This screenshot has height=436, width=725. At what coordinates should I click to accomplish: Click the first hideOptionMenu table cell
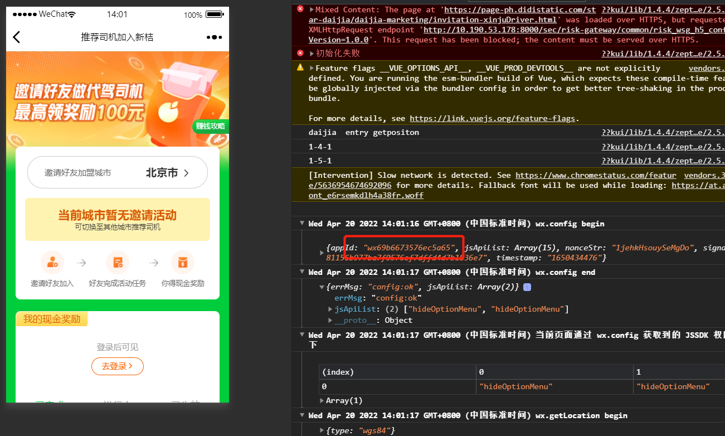(x=554, y=386)
